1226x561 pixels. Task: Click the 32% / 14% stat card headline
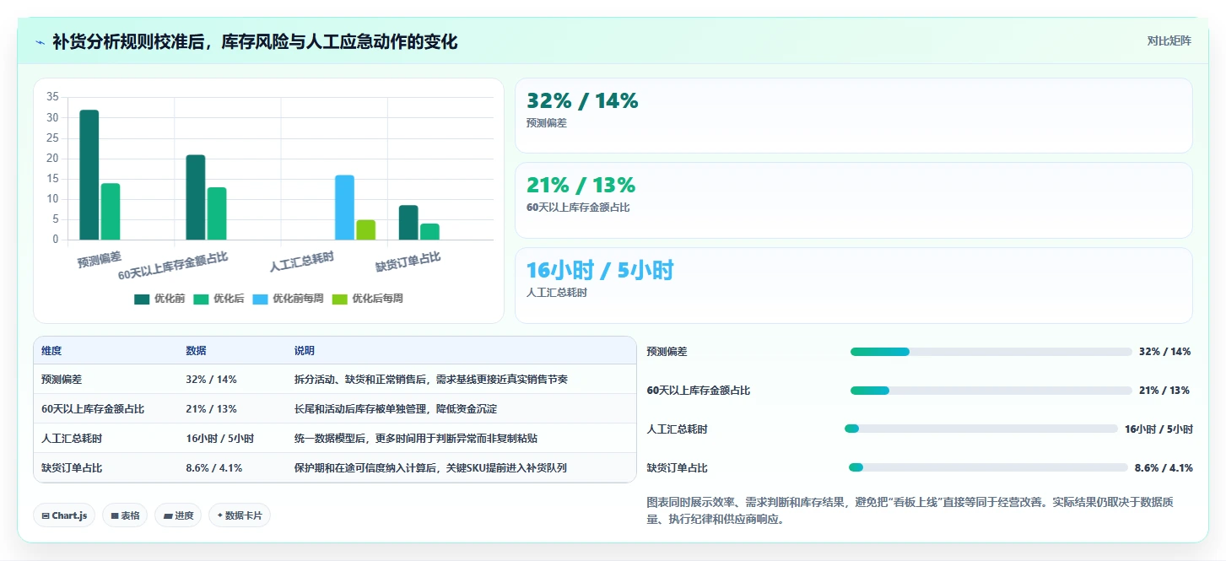582,100
